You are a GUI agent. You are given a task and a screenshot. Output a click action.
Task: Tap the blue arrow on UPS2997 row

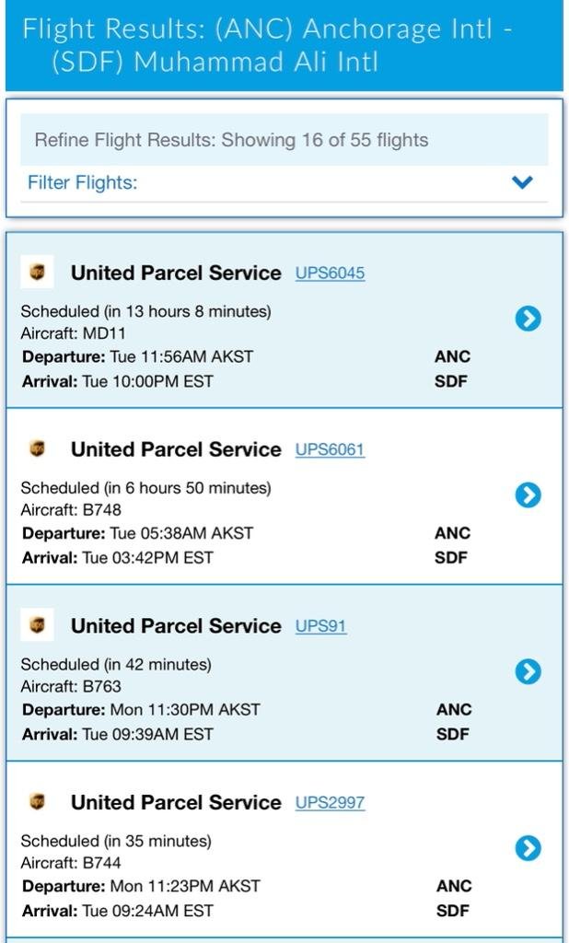click(x=528, y=848)
